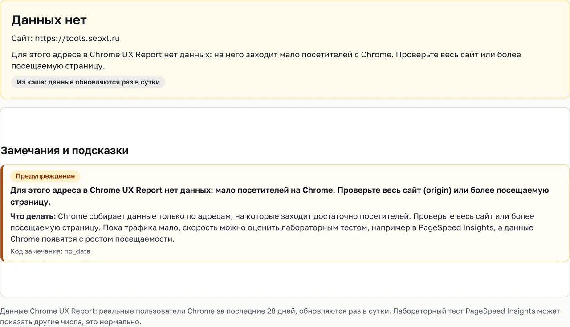Click the "Предупреждение" warning badge
Viewport: 570px width, 327px height.
[x=45, y=176]
